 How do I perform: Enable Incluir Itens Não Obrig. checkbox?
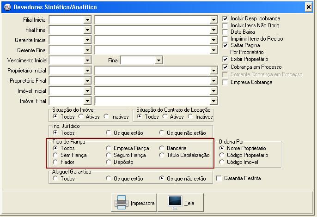[225, 25]
